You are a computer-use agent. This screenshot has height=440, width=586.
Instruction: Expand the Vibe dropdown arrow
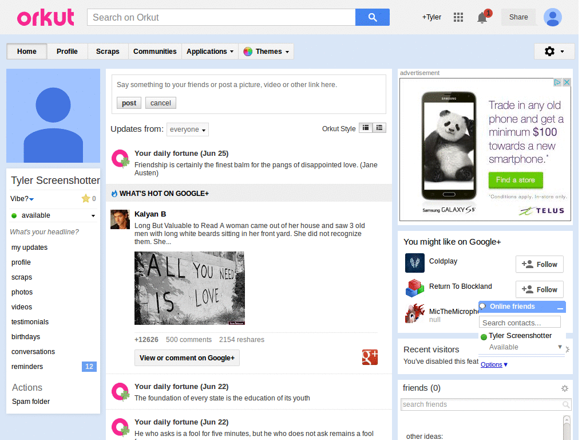pyautogui.click(x=31, y=199)
